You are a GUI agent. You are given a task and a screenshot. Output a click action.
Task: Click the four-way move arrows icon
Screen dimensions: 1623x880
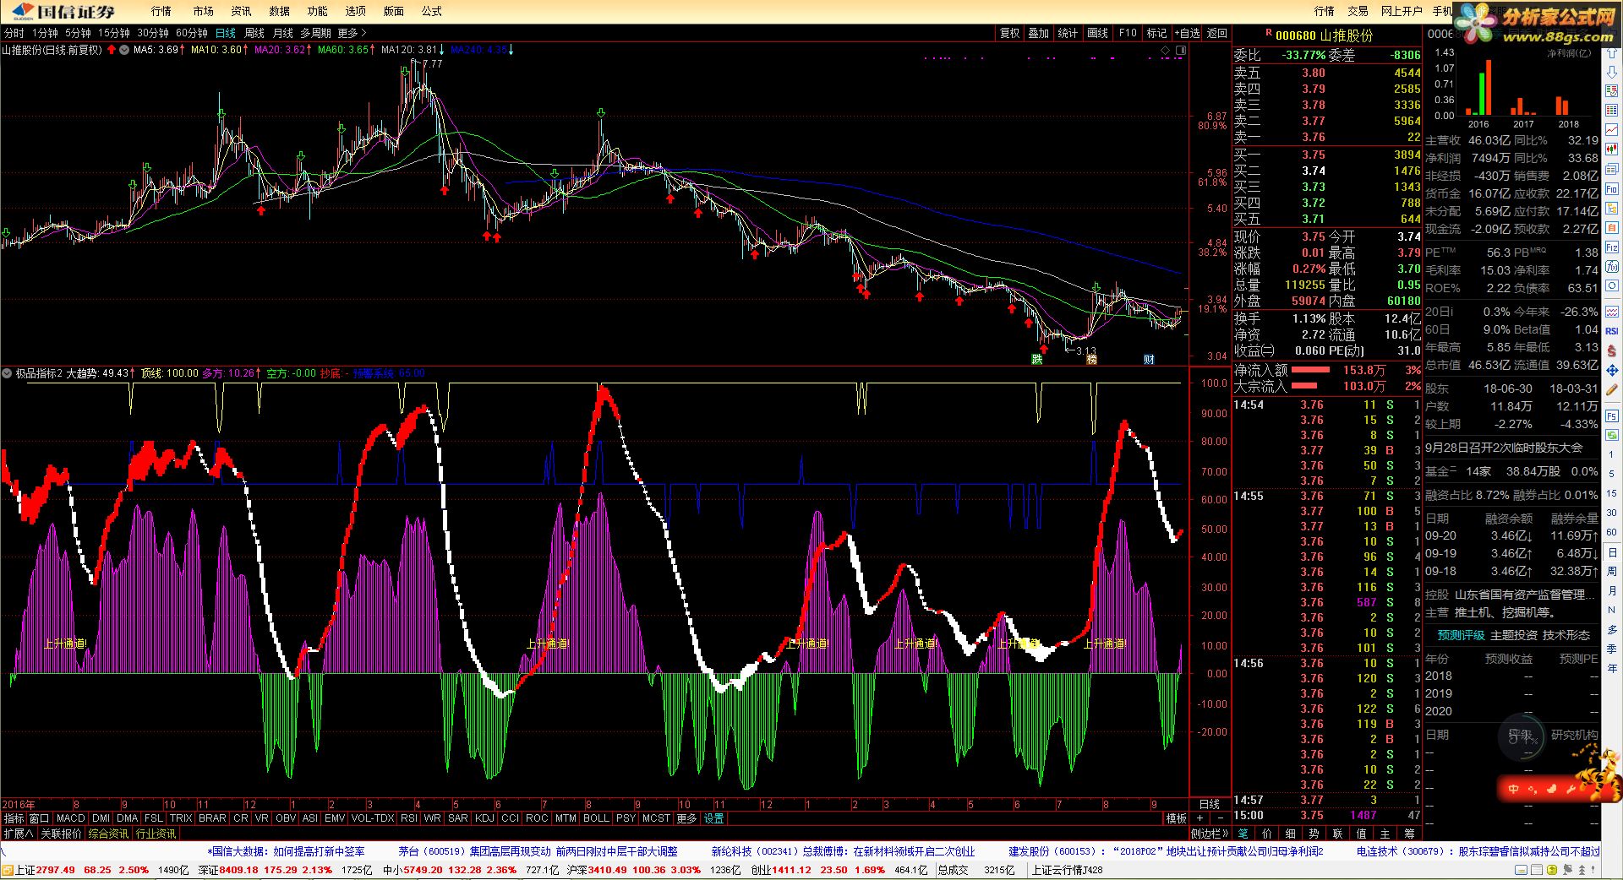point(1612,370)
